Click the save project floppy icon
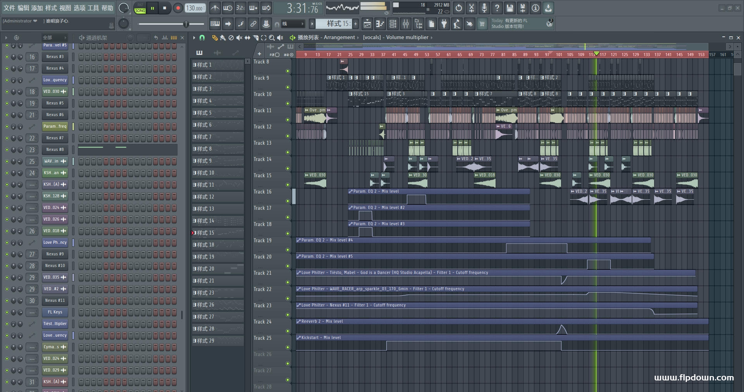744x392 pixels. [x=510, y=8]
